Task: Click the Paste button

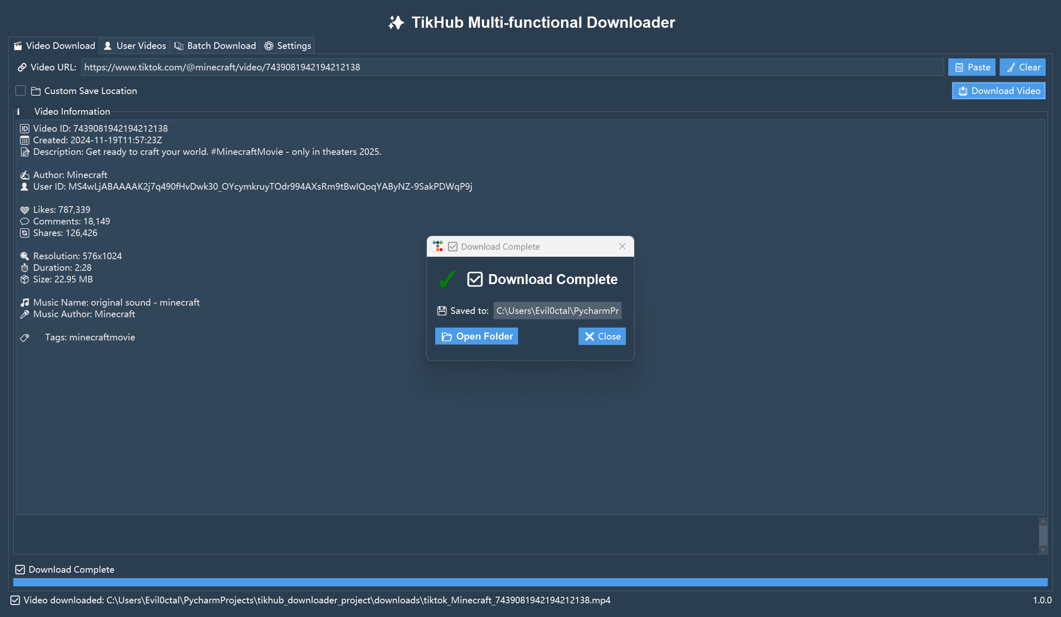Action: 972,67
